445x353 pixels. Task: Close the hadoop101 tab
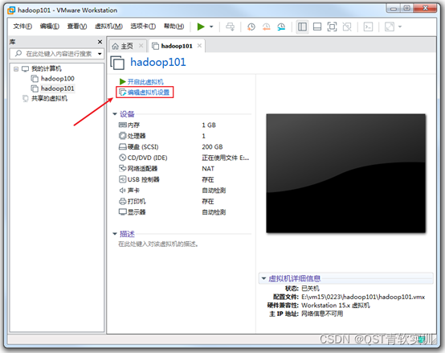click(199, 46)
